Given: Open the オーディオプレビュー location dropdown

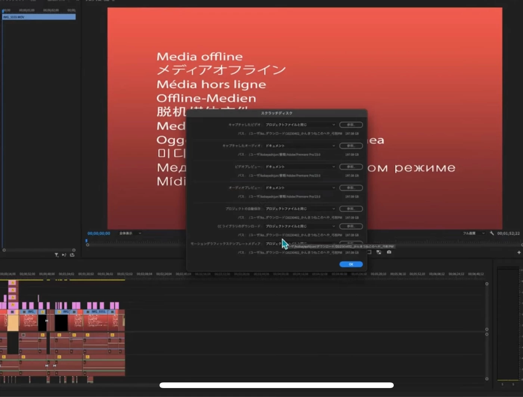Looking at the screenshot, I should (x=300, y=187).
